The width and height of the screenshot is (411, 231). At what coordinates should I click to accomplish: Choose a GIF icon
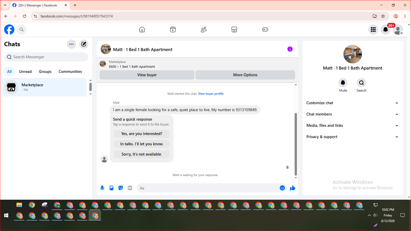pos(130,188)
